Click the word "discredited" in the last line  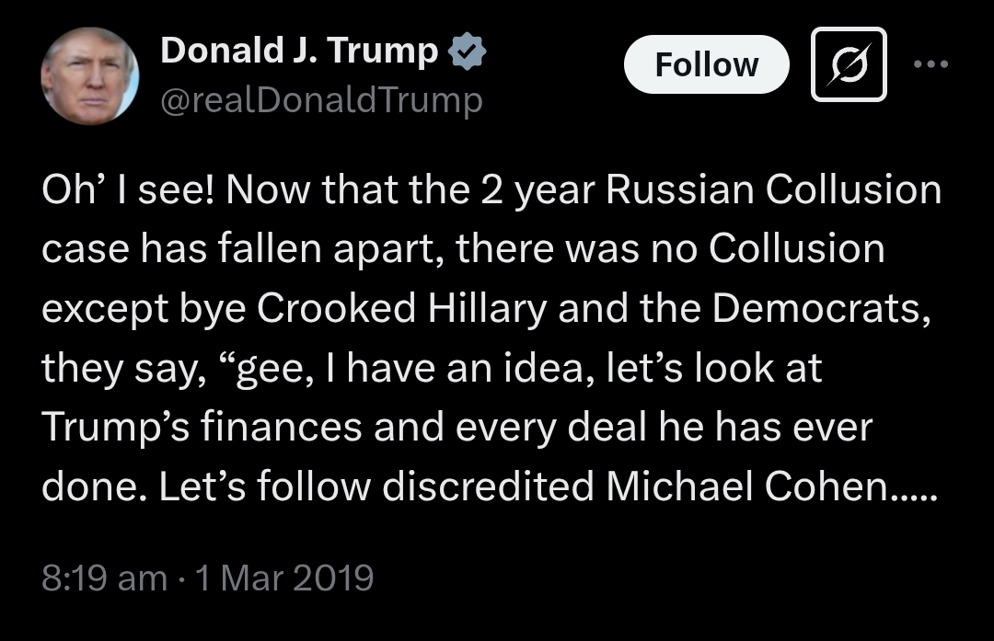(x=488, y=486)
